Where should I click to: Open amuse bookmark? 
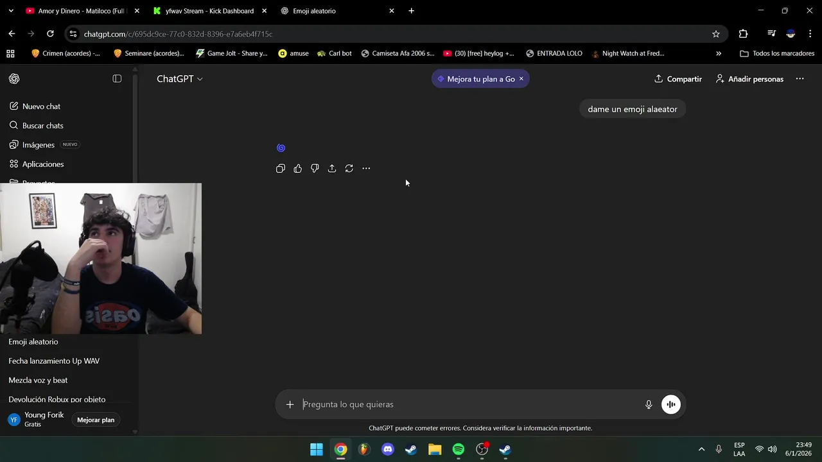tap(293, 53)
